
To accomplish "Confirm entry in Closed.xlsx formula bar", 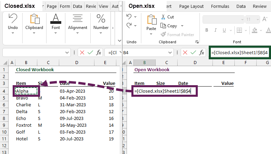I will (90, 52).
